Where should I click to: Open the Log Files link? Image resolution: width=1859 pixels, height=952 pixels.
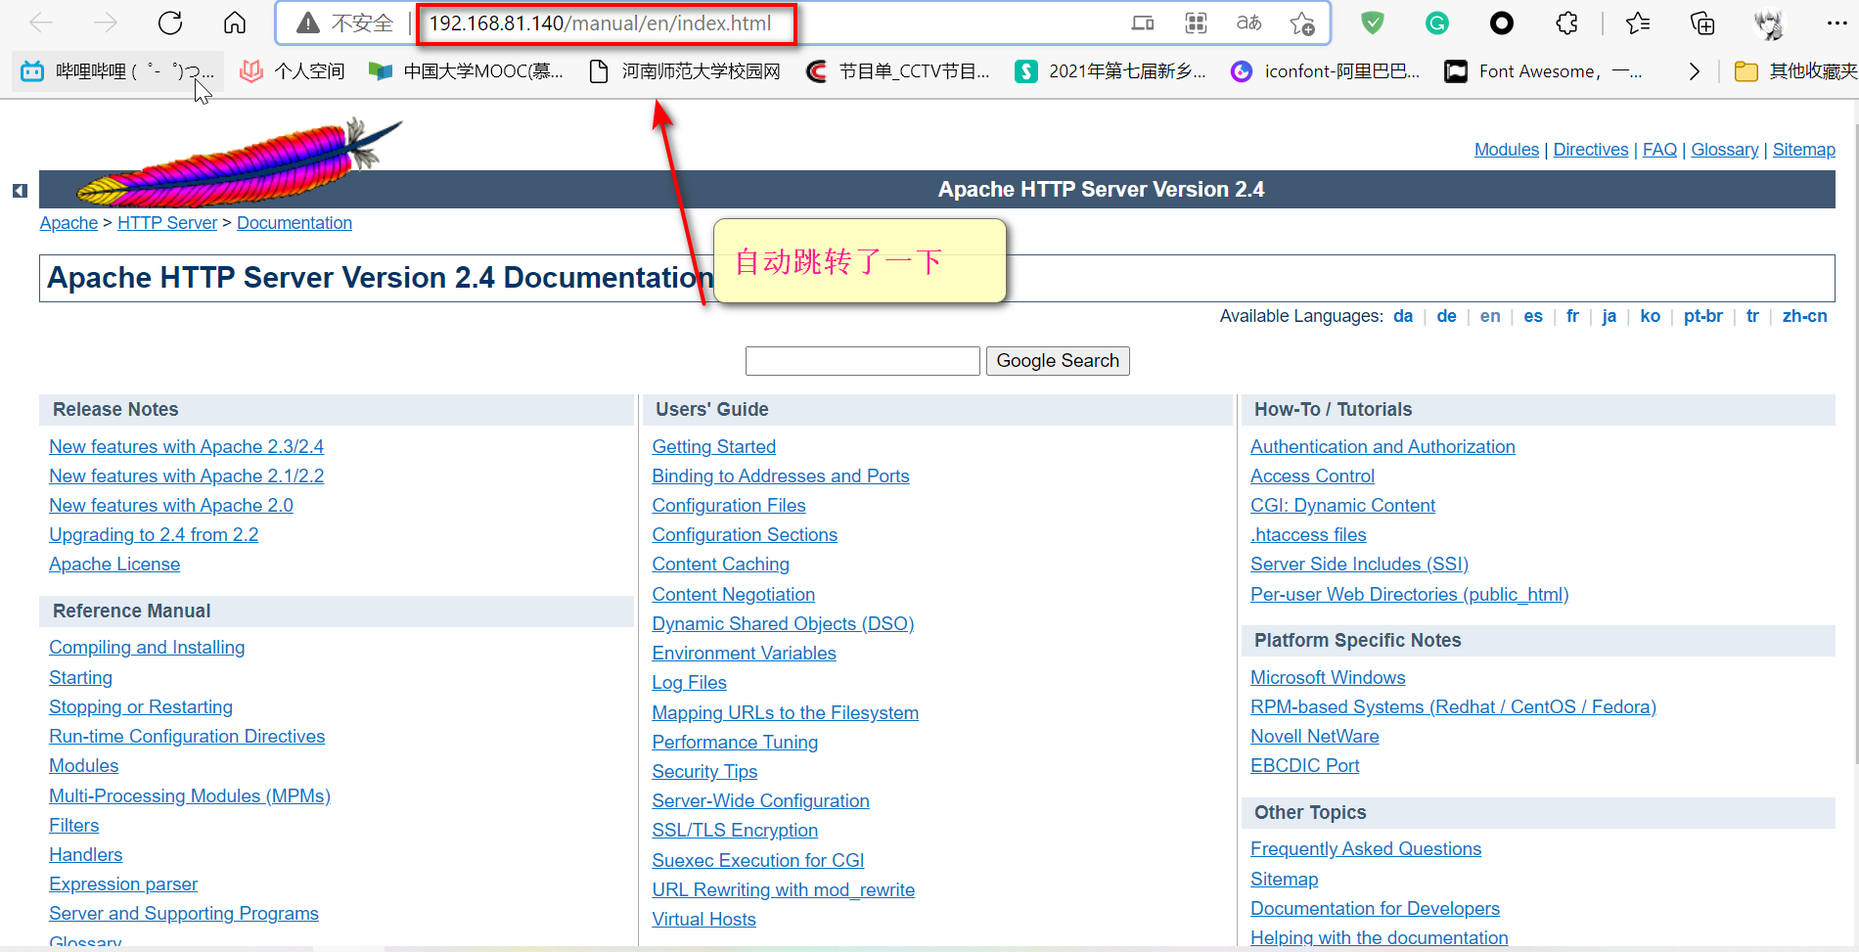tap(689, 683)
